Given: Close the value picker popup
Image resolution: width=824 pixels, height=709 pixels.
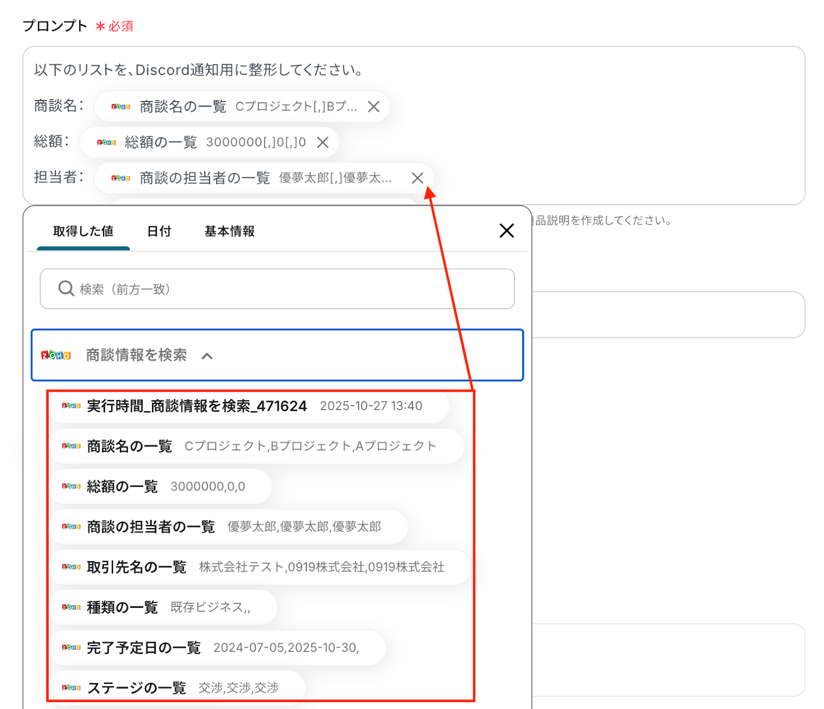Looking at the screenshot, I should pos(507,231).
